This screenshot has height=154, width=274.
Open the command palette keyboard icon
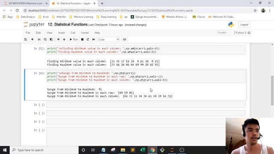[125, 39]
